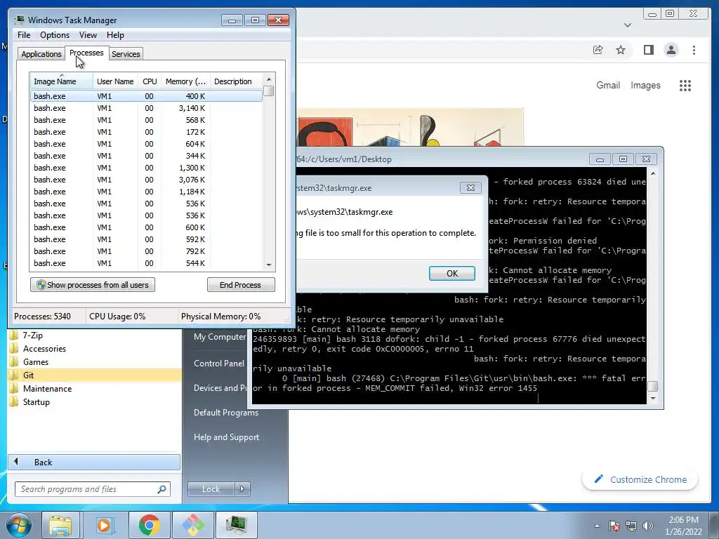Open the Help menu in Task Manager

point(115,35)
